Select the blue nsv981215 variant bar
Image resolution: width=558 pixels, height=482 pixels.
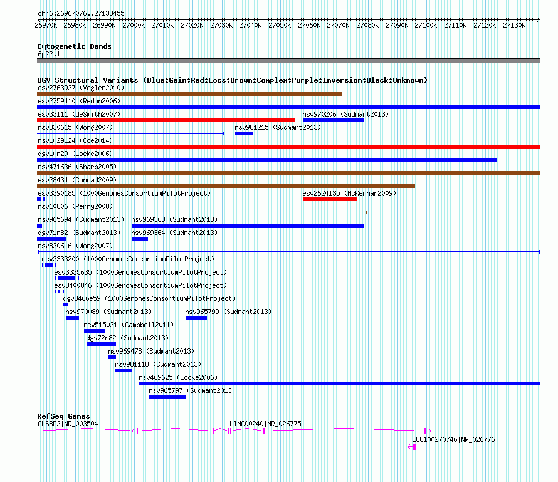244,134
